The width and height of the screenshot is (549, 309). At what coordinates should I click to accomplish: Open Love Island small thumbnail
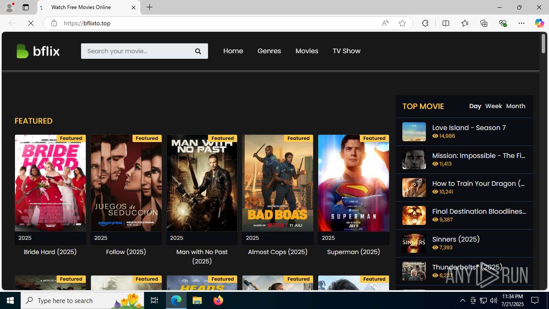tap(414, 132)
